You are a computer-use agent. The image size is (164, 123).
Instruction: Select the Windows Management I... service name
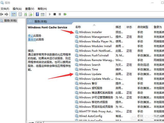tap(96, 37)
